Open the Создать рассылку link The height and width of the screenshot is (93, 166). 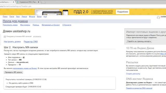(133, 74)
